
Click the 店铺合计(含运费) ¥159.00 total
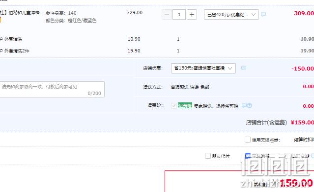click(280, 122)
